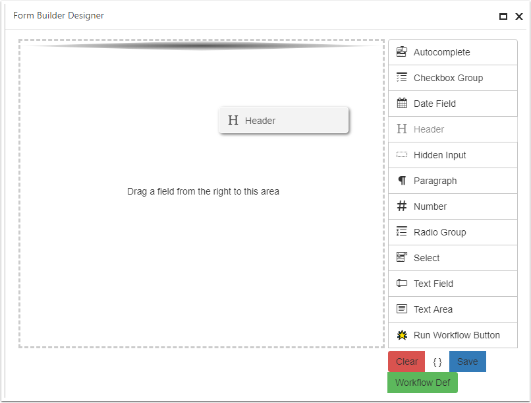Click the greyed Header H icon in field list
531x403 pixels.
click(x=402, y=129)
